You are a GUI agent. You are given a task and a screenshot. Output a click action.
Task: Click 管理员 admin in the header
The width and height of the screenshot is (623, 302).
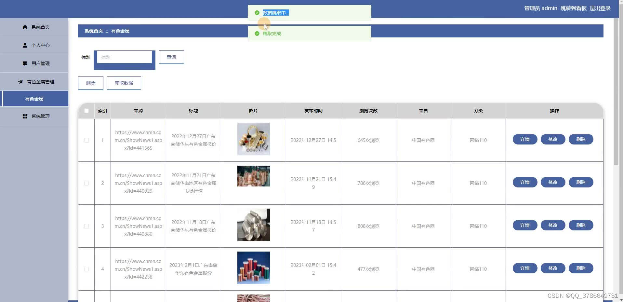point(540,8)
